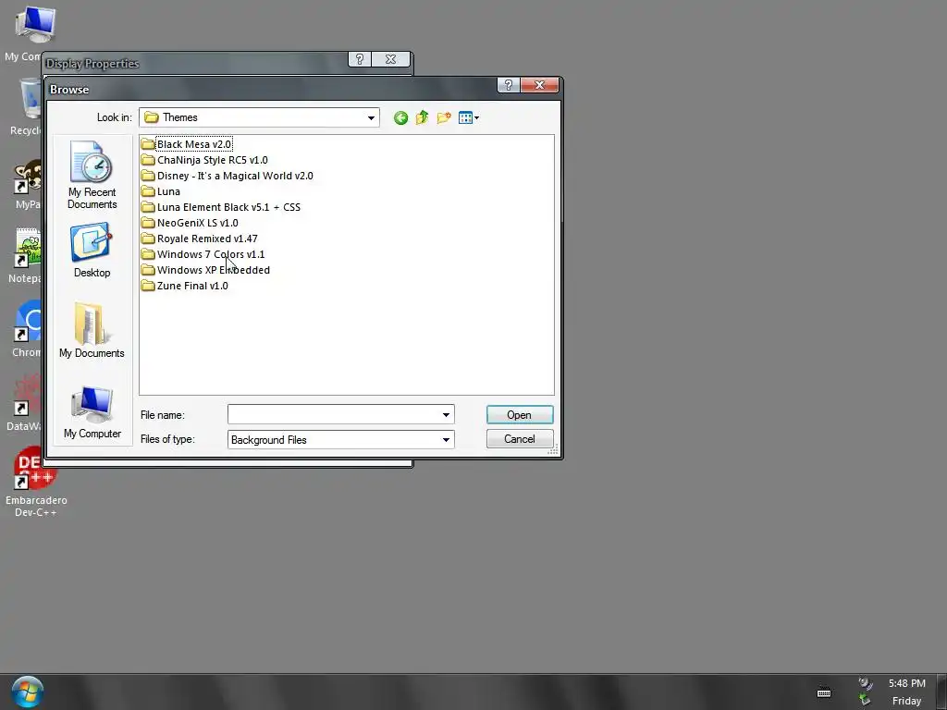Viewport: 947px width, 710px height.
Task: Click the Zune Final v1.0 folder name
Action: (x=192, y=286)
